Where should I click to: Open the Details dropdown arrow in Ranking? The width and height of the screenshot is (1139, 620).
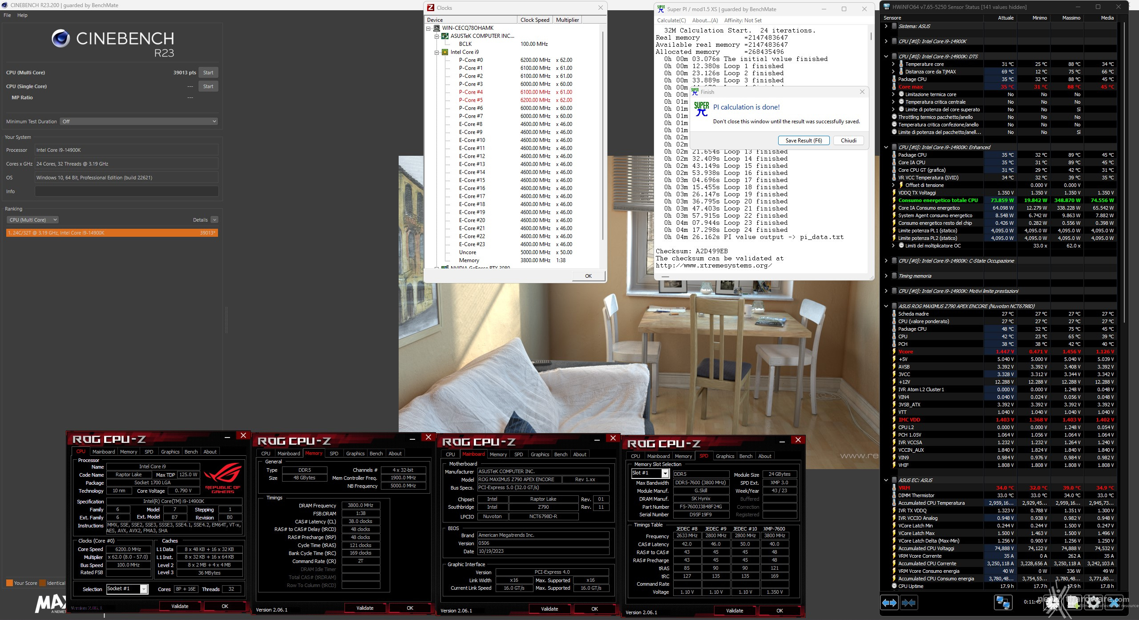pos(214,220)
